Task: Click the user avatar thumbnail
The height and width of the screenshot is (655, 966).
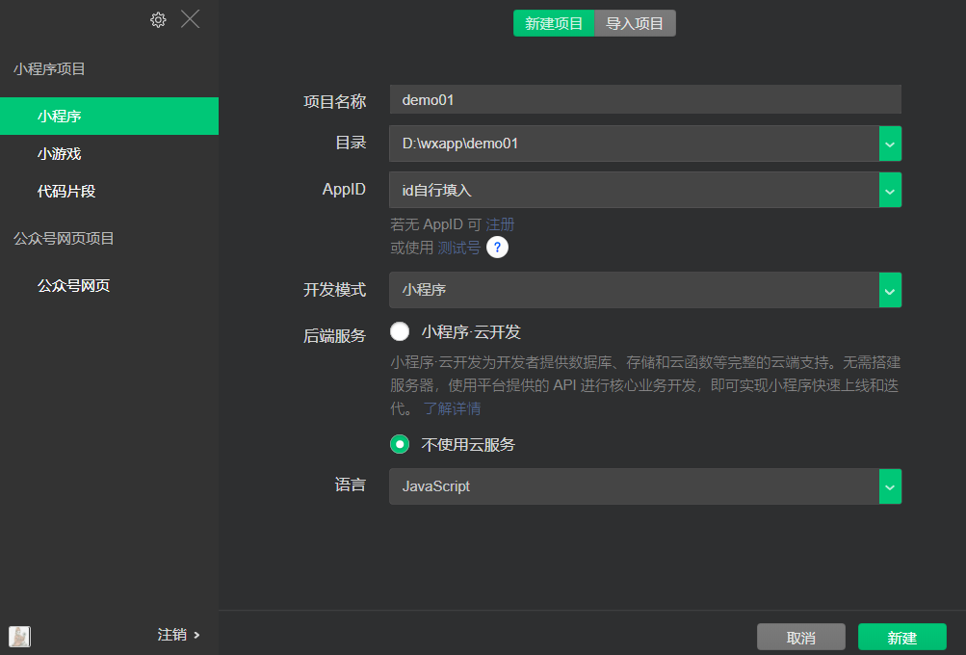Action: pyautogui.click(x=19, y=636)
